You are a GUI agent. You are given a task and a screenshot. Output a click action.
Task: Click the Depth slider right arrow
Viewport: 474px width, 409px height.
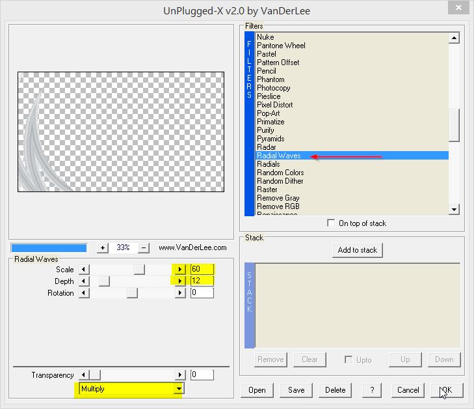coord(180,281)
